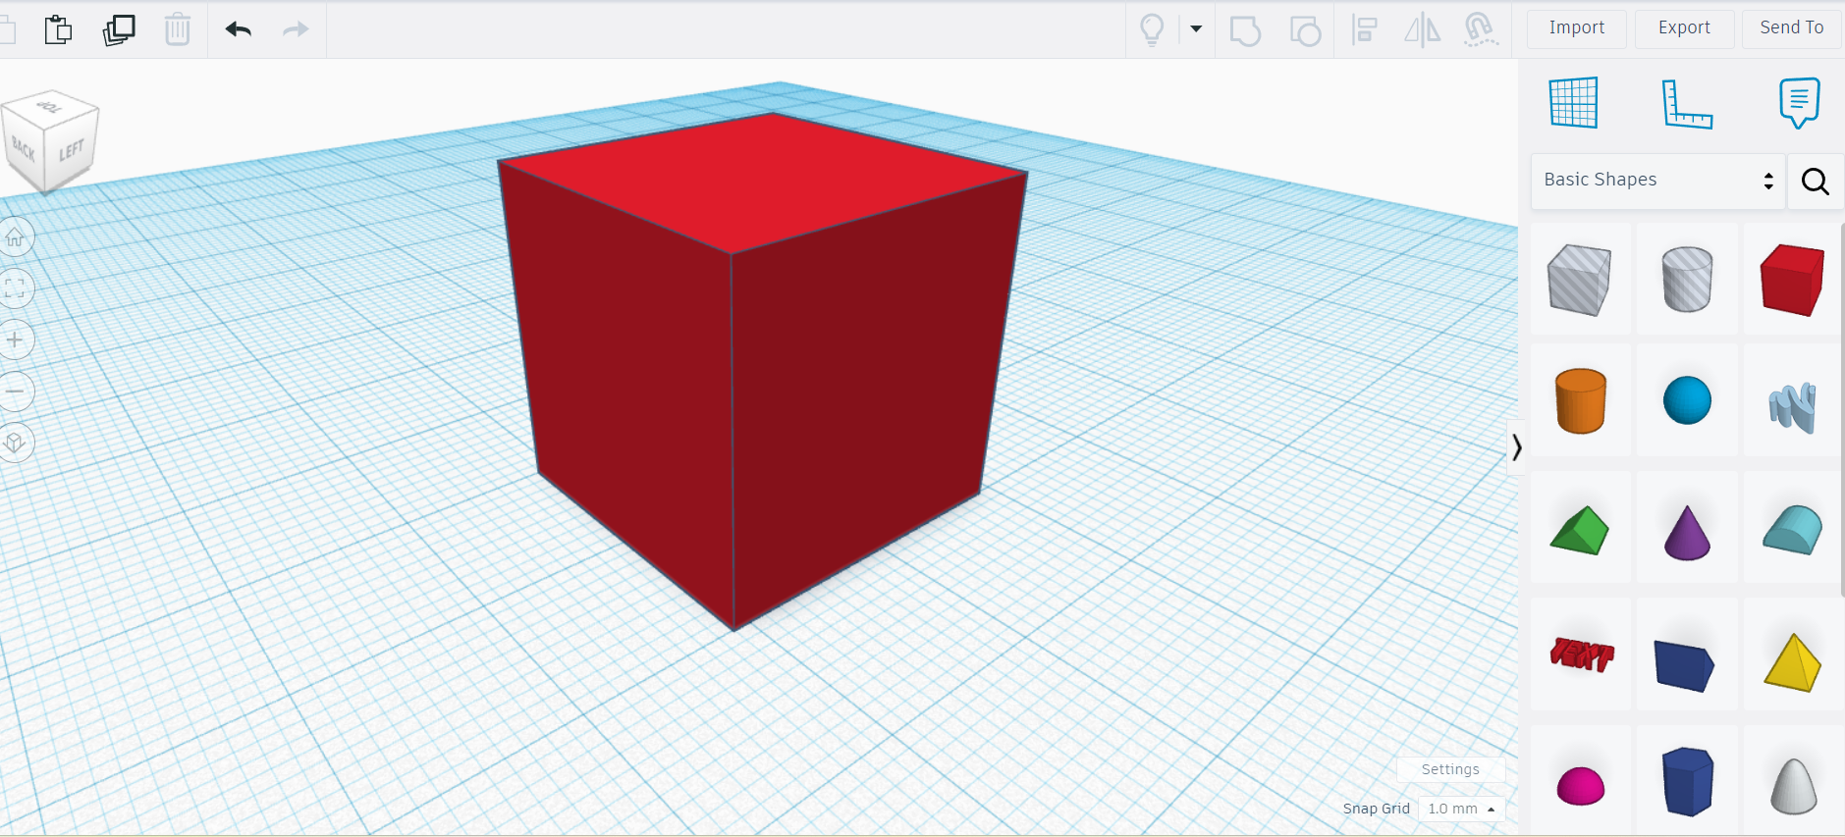Select the red Box shape
The image size is (1845, 837).
[1793, 280]
